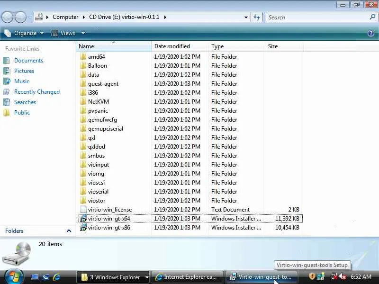Select the data folder name
This screenshot has height=284, width=379.
tap(93, 75)
